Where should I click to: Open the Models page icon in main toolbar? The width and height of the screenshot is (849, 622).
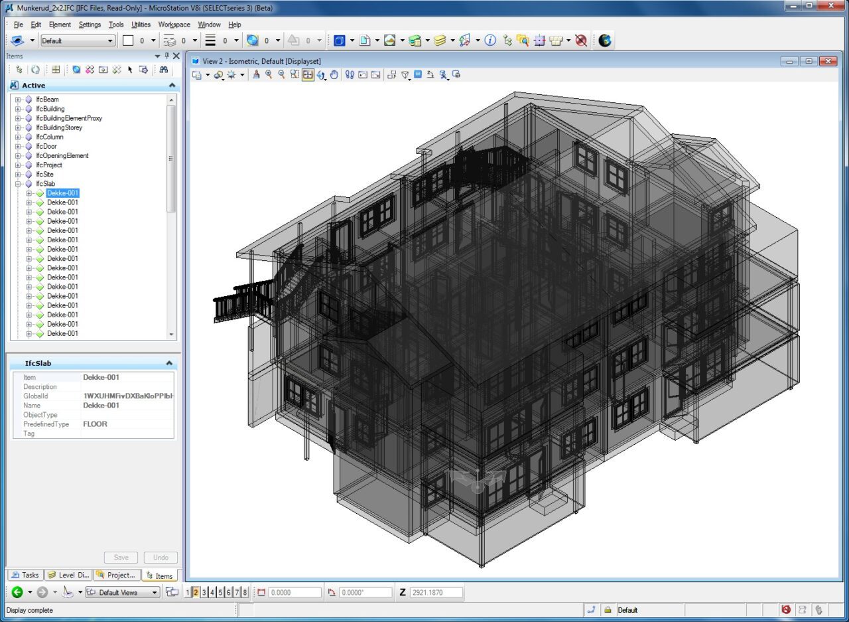[x=364, y=40]
